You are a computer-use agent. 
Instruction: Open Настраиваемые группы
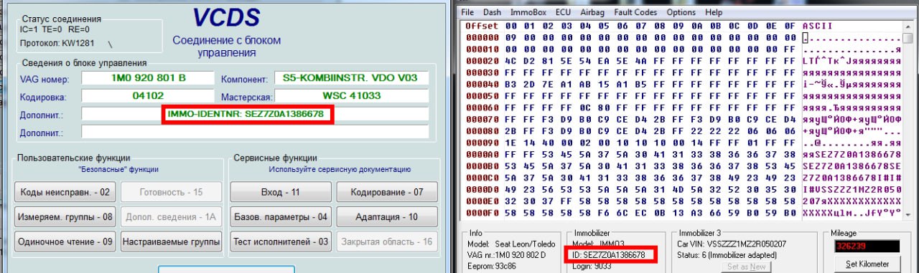[x=171, y=241]
